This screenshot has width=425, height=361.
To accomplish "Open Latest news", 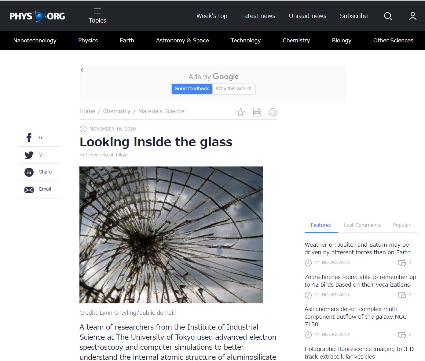I will [258, 16].
